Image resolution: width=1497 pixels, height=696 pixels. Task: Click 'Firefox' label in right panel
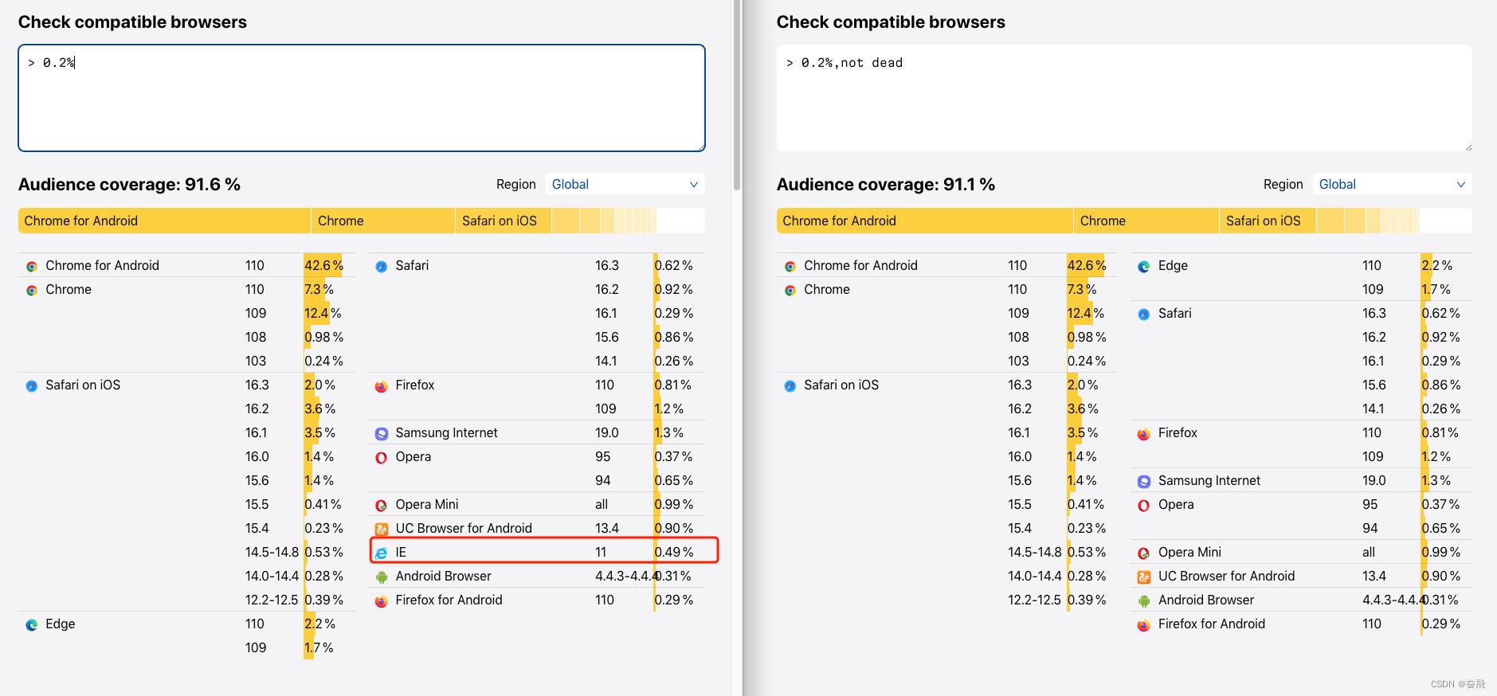[1178, 432]
